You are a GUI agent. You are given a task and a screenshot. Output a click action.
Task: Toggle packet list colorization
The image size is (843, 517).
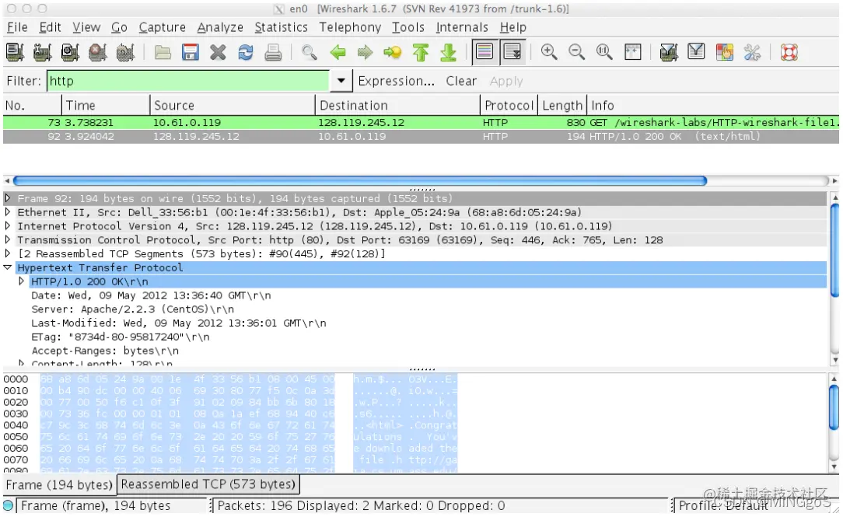(x=484, y=52)
